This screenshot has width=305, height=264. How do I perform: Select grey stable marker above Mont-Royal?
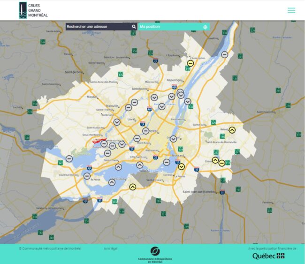click(137, 138)
